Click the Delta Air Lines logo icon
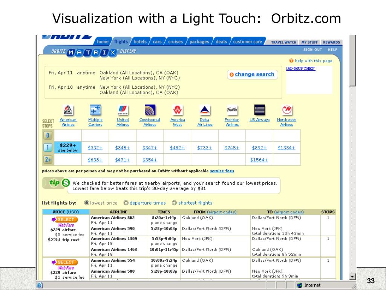Screen dimensions: 386x290 coord(205,110)
